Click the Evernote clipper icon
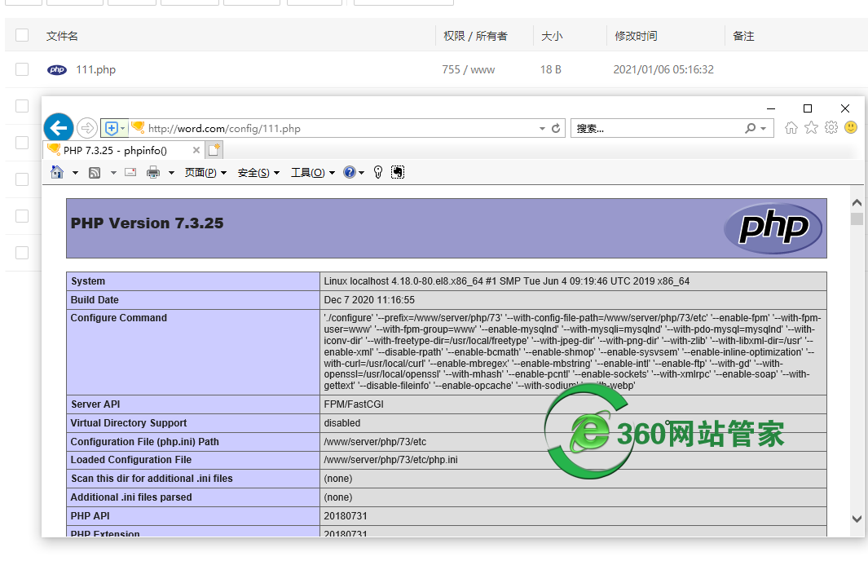This screenshot has width=868, height=561. (x=398, y=172)
